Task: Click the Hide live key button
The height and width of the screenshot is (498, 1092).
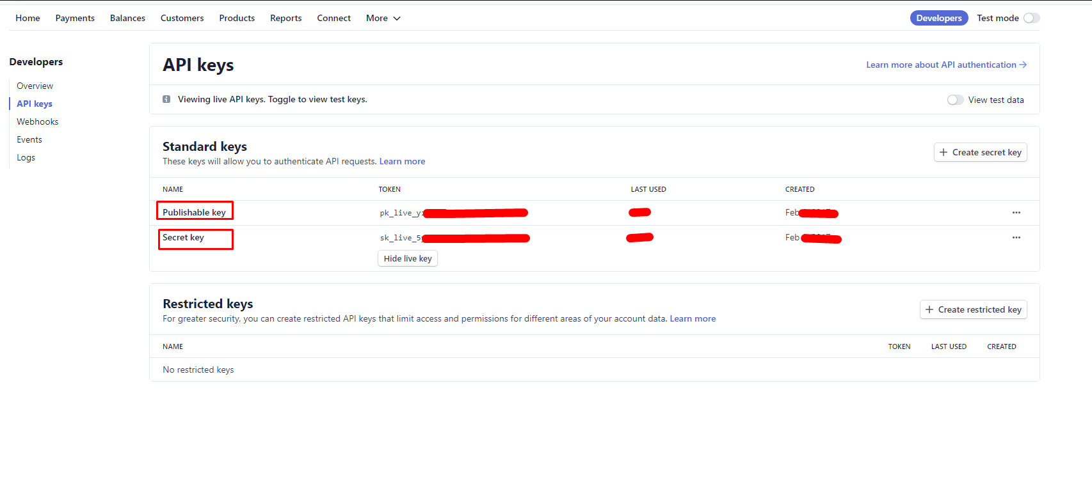Action: click(x=408, y=258)
